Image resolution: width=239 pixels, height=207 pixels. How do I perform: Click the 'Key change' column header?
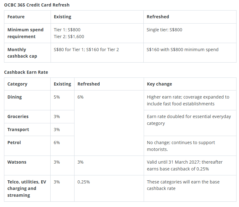tap(160, 84)
